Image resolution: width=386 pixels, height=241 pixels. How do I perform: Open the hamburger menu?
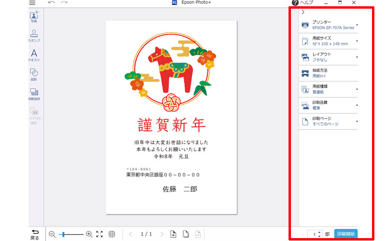click(32, 3)
